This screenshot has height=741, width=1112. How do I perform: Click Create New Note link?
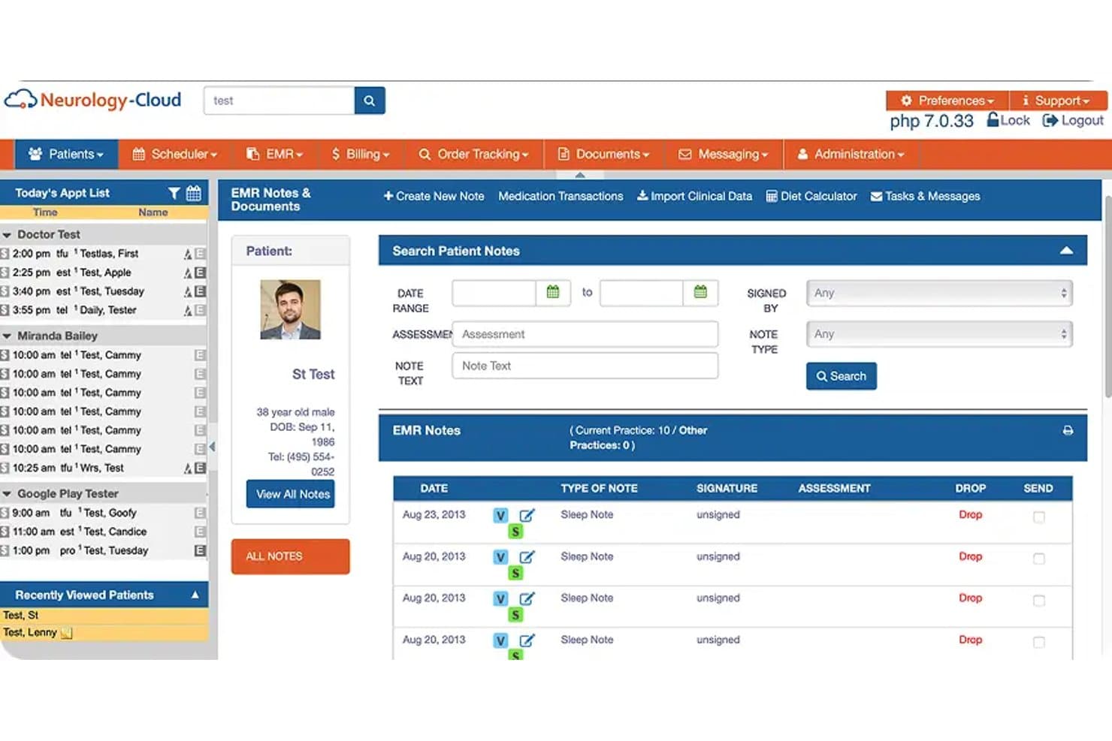434,196
